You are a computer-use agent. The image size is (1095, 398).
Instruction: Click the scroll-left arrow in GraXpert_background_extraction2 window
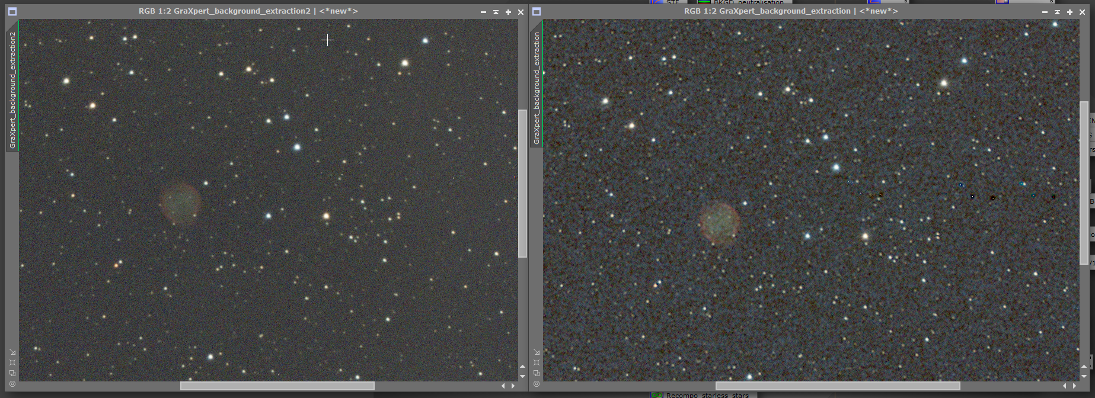coord(503,386)
